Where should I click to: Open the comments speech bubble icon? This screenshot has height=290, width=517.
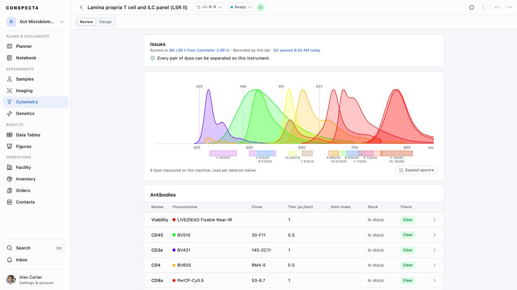click(x=471, y=7)
